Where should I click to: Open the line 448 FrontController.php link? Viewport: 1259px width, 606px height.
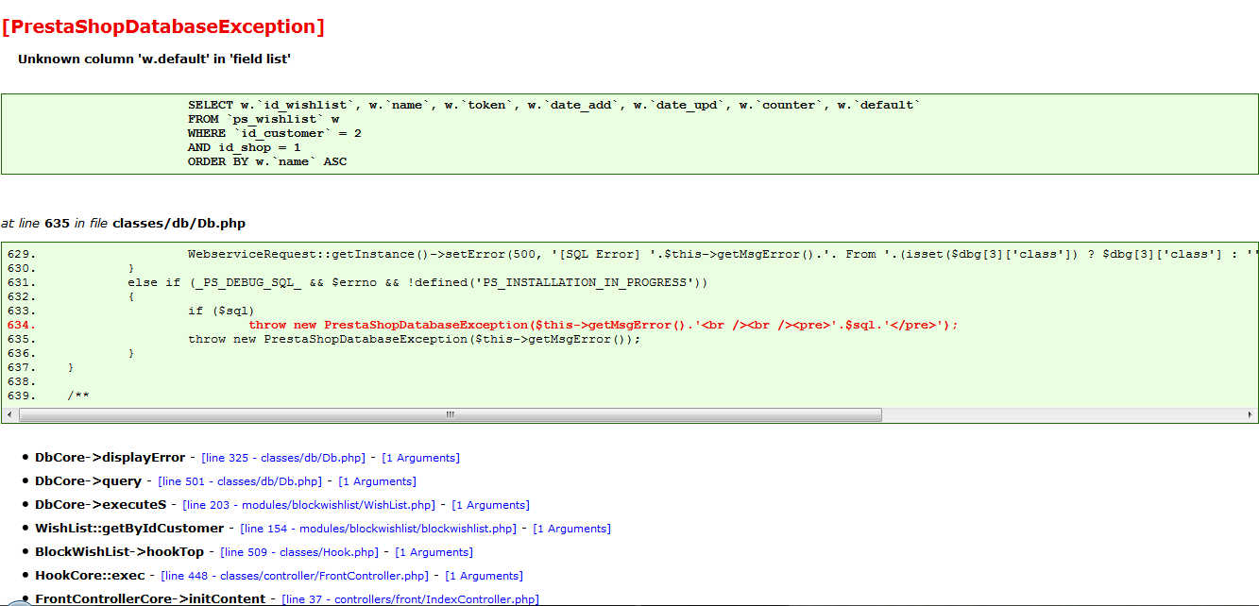295,576
